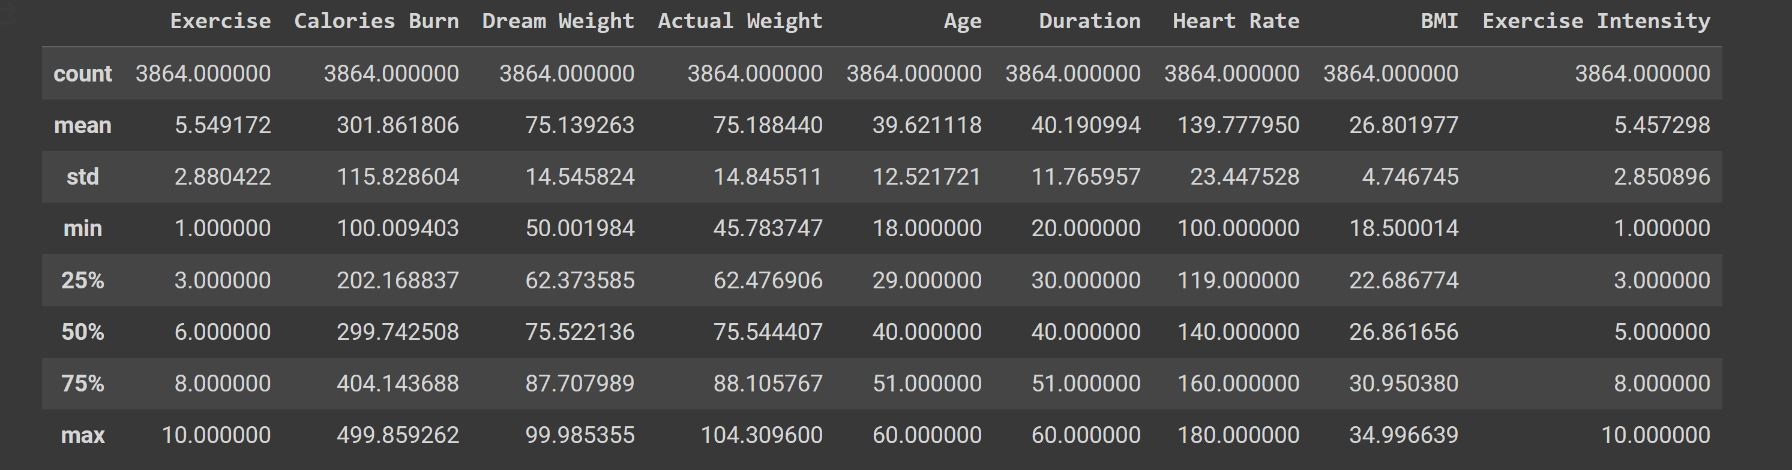Screen dimensions: 1792x470
Task: Click the min BMI value 18.500014
Action: pos(1404,228)
